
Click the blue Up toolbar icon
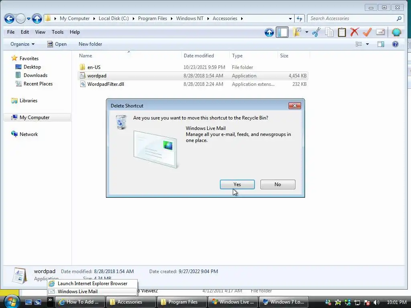(x=269, y=32)
